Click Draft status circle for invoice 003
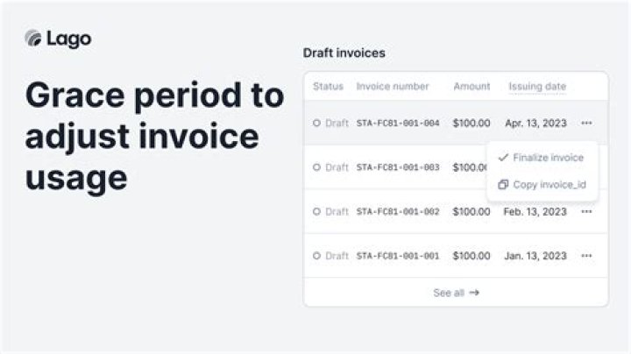This screenshot has height=354, width=631. point(316,167)
